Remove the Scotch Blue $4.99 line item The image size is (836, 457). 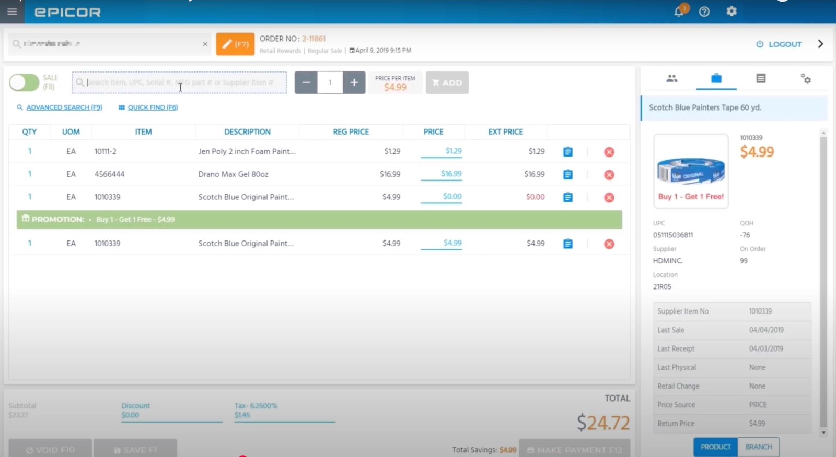pos(609,244)
